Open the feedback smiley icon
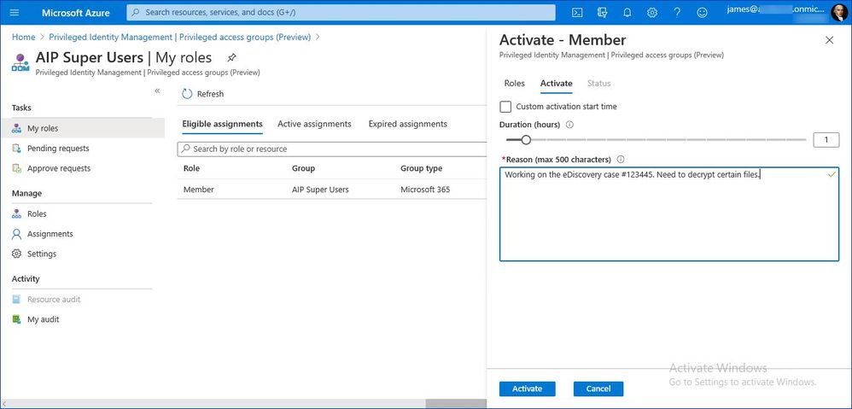Viewport: 852px width, 409px height. coord(702,13)
